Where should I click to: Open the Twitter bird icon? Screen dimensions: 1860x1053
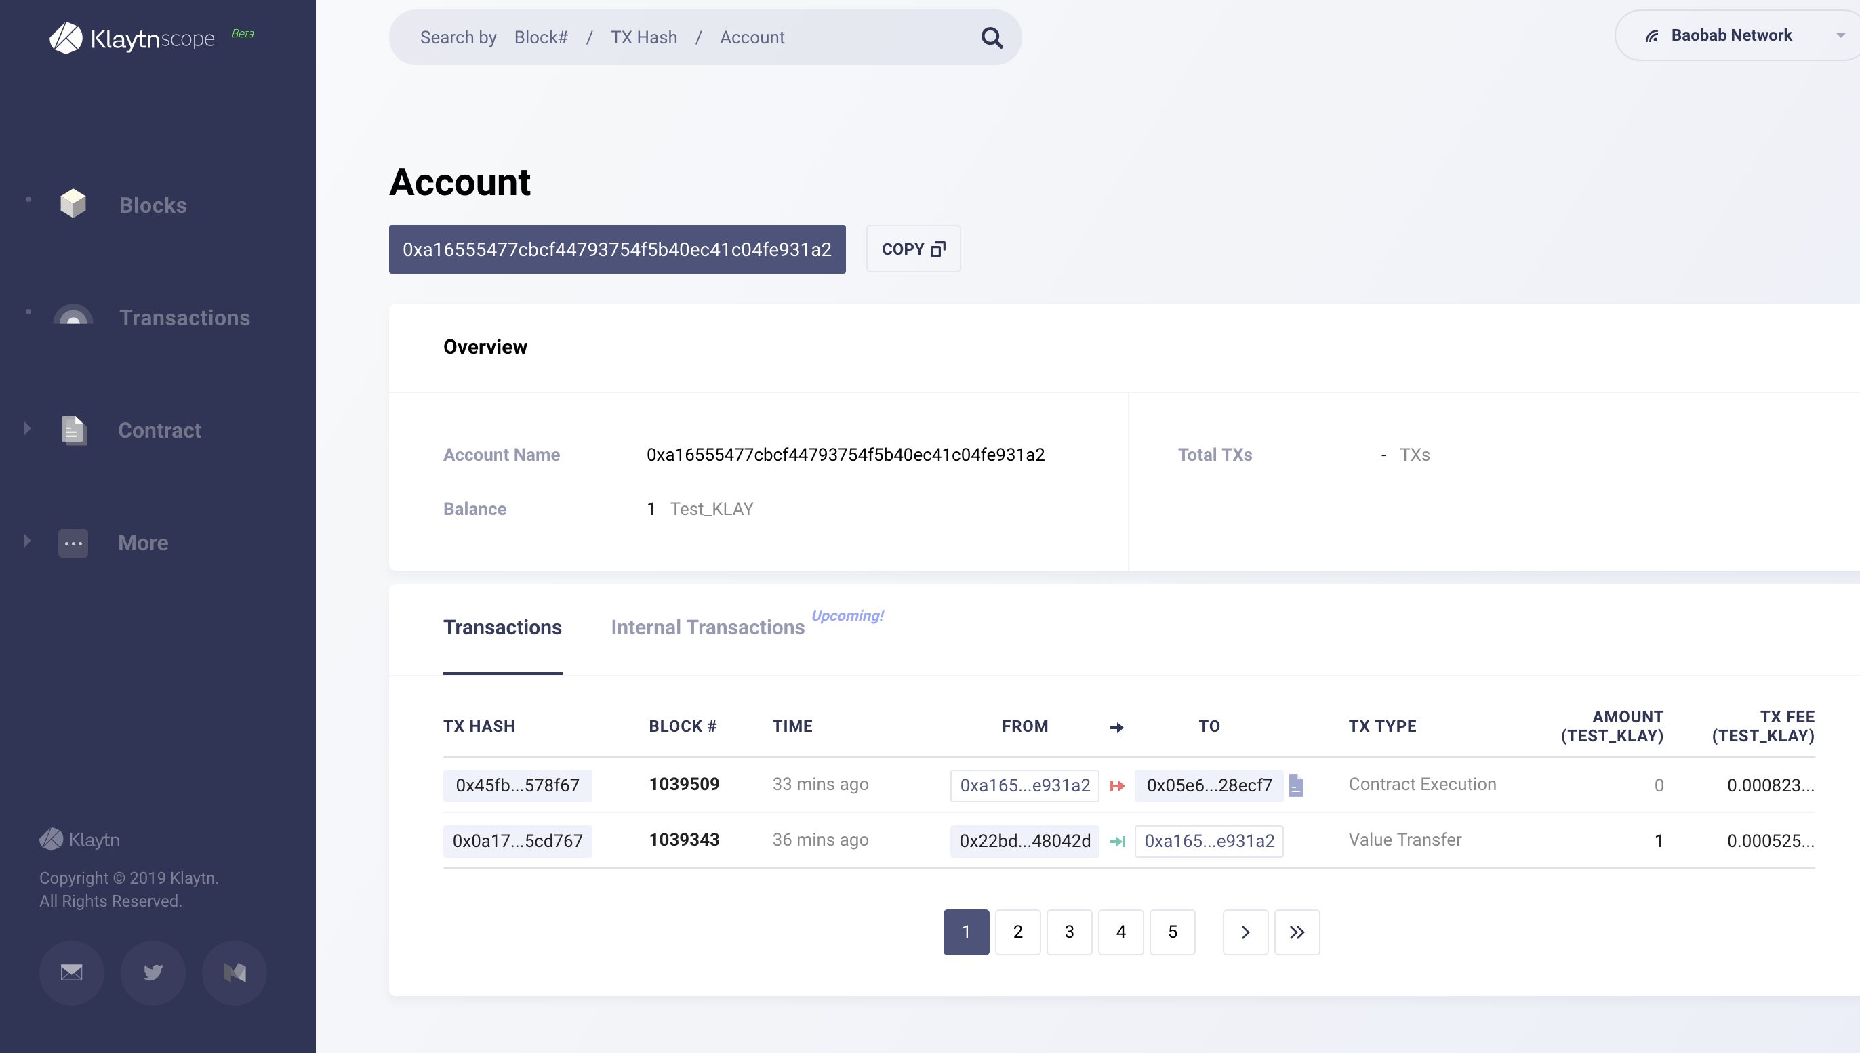click(x=153, y=972)
